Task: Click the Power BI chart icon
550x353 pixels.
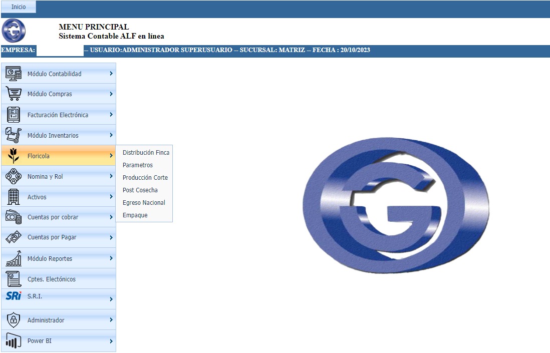Action: coord(14,341)
